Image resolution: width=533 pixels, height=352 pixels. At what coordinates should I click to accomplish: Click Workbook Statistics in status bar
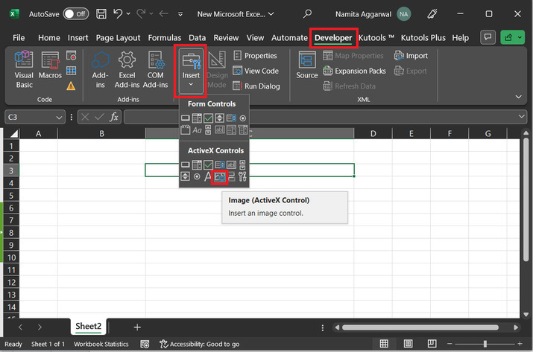tap(101, 344)
